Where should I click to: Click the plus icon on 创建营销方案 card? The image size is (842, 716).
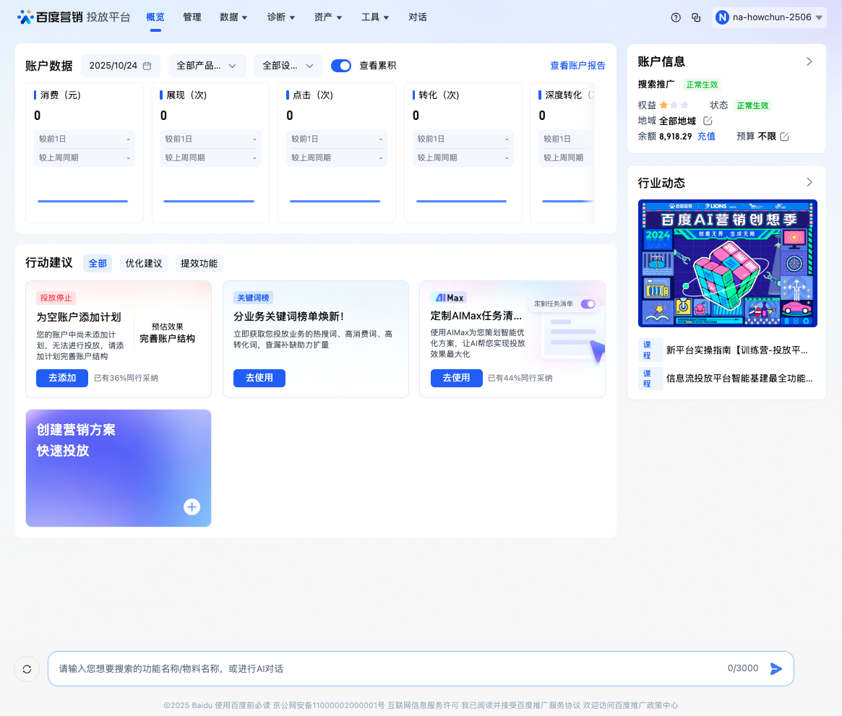(192, 506)
